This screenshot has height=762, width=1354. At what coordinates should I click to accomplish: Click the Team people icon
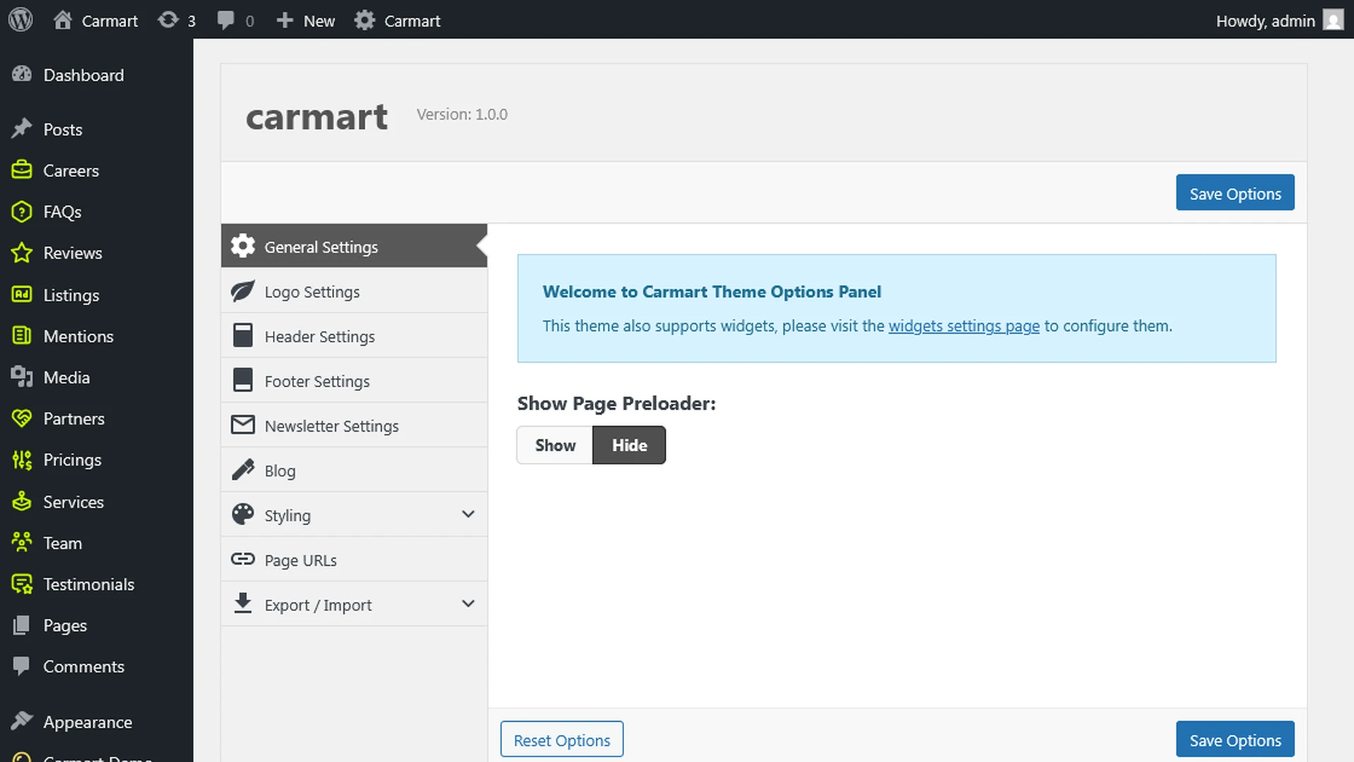tap(22, 542)
